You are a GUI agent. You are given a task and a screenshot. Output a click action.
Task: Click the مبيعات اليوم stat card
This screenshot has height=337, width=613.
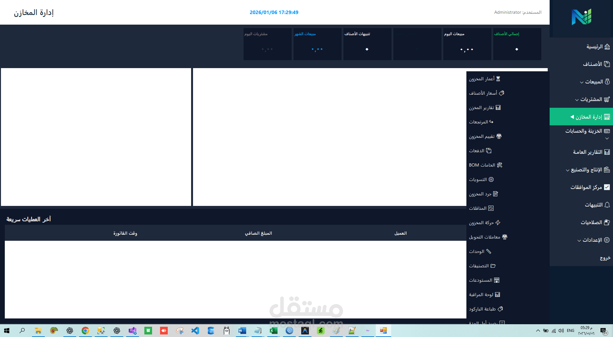[x=467, y=44]
